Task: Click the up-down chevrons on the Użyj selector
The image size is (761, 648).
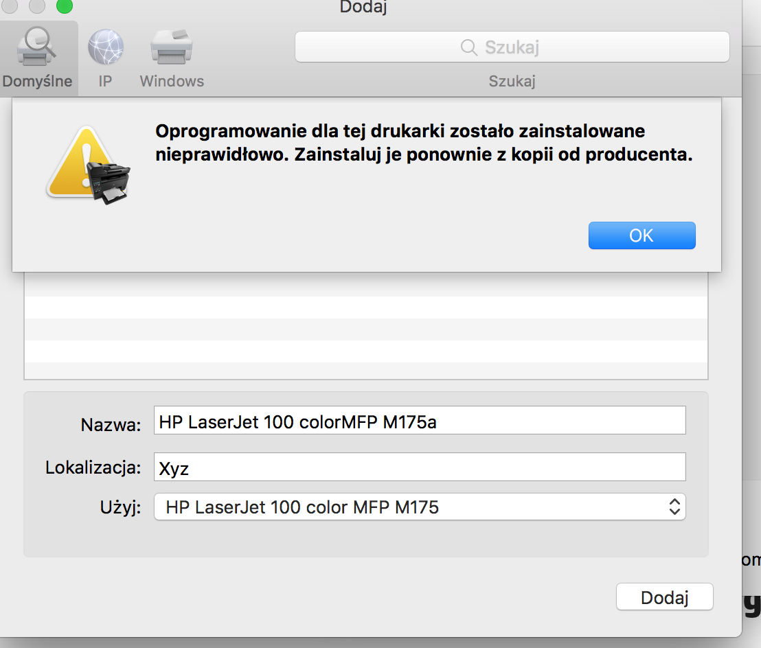Action: click(676, 507)
